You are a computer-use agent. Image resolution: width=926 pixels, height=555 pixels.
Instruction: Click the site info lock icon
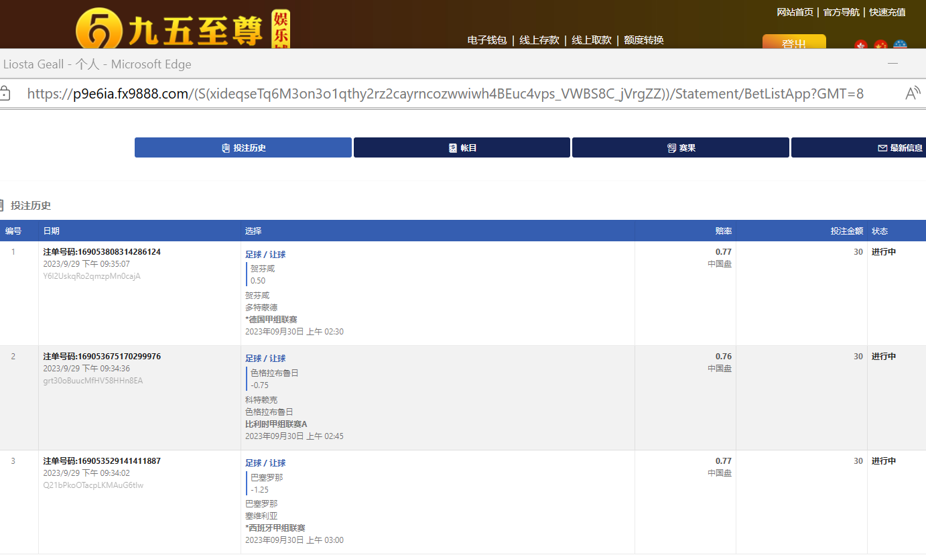click(4, 93)
